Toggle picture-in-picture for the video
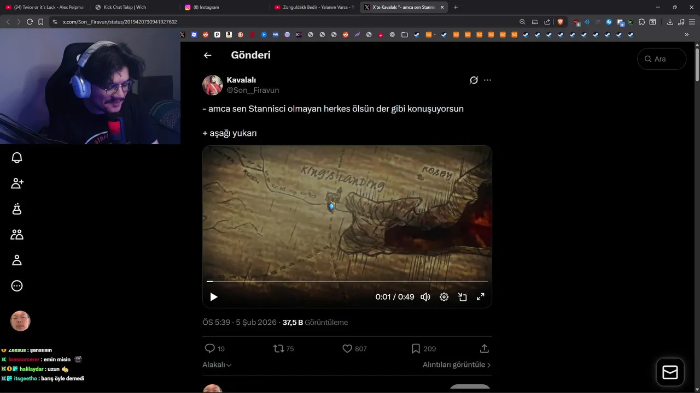Viewport: 700px width, 393px height. click(x=462, y=297)
